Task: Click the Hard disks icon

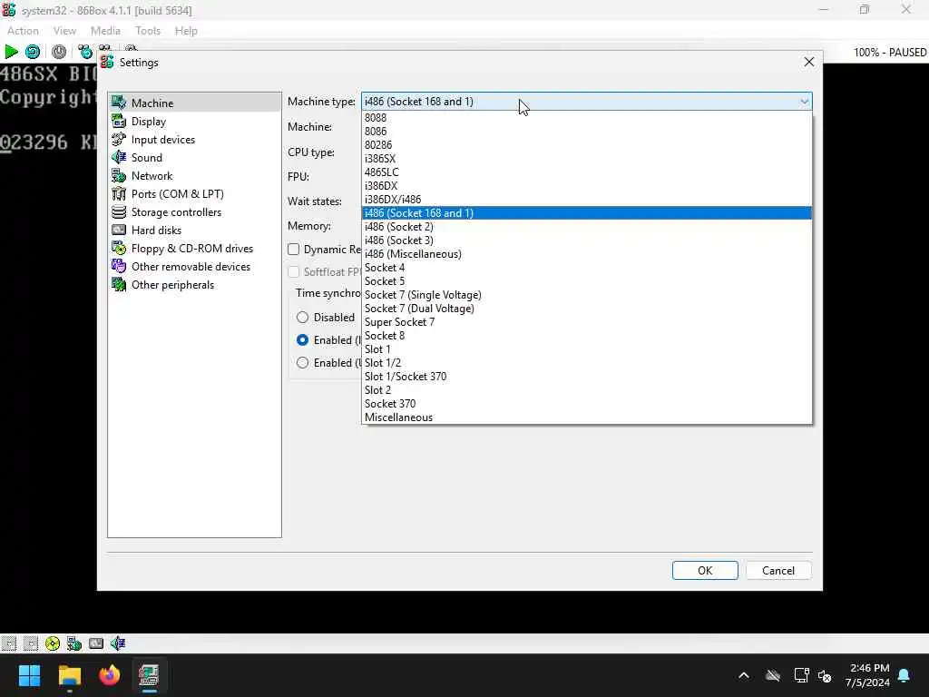Action: point(119,230)
